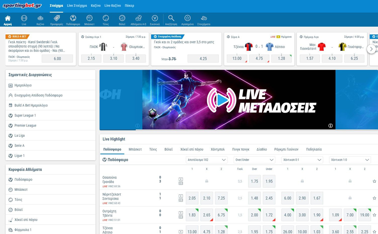Open the Καζίνο top tab
378x234 pixels.
[96, 5]
